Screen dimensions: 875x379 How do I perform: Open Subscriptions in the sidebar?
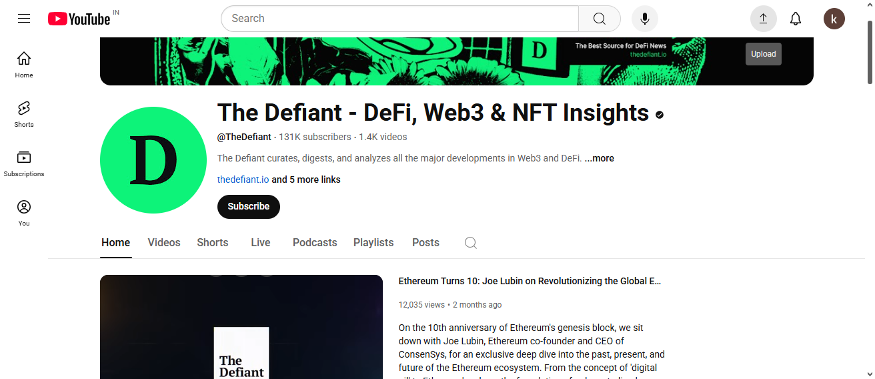pyautogui.click(x=24, y=163)
